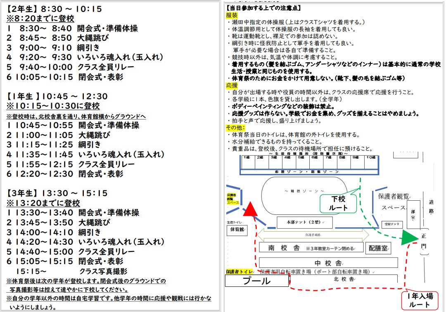Select the 1年入場ルート callout bubble
The image size is (446, 312).
tap(420, 300)
